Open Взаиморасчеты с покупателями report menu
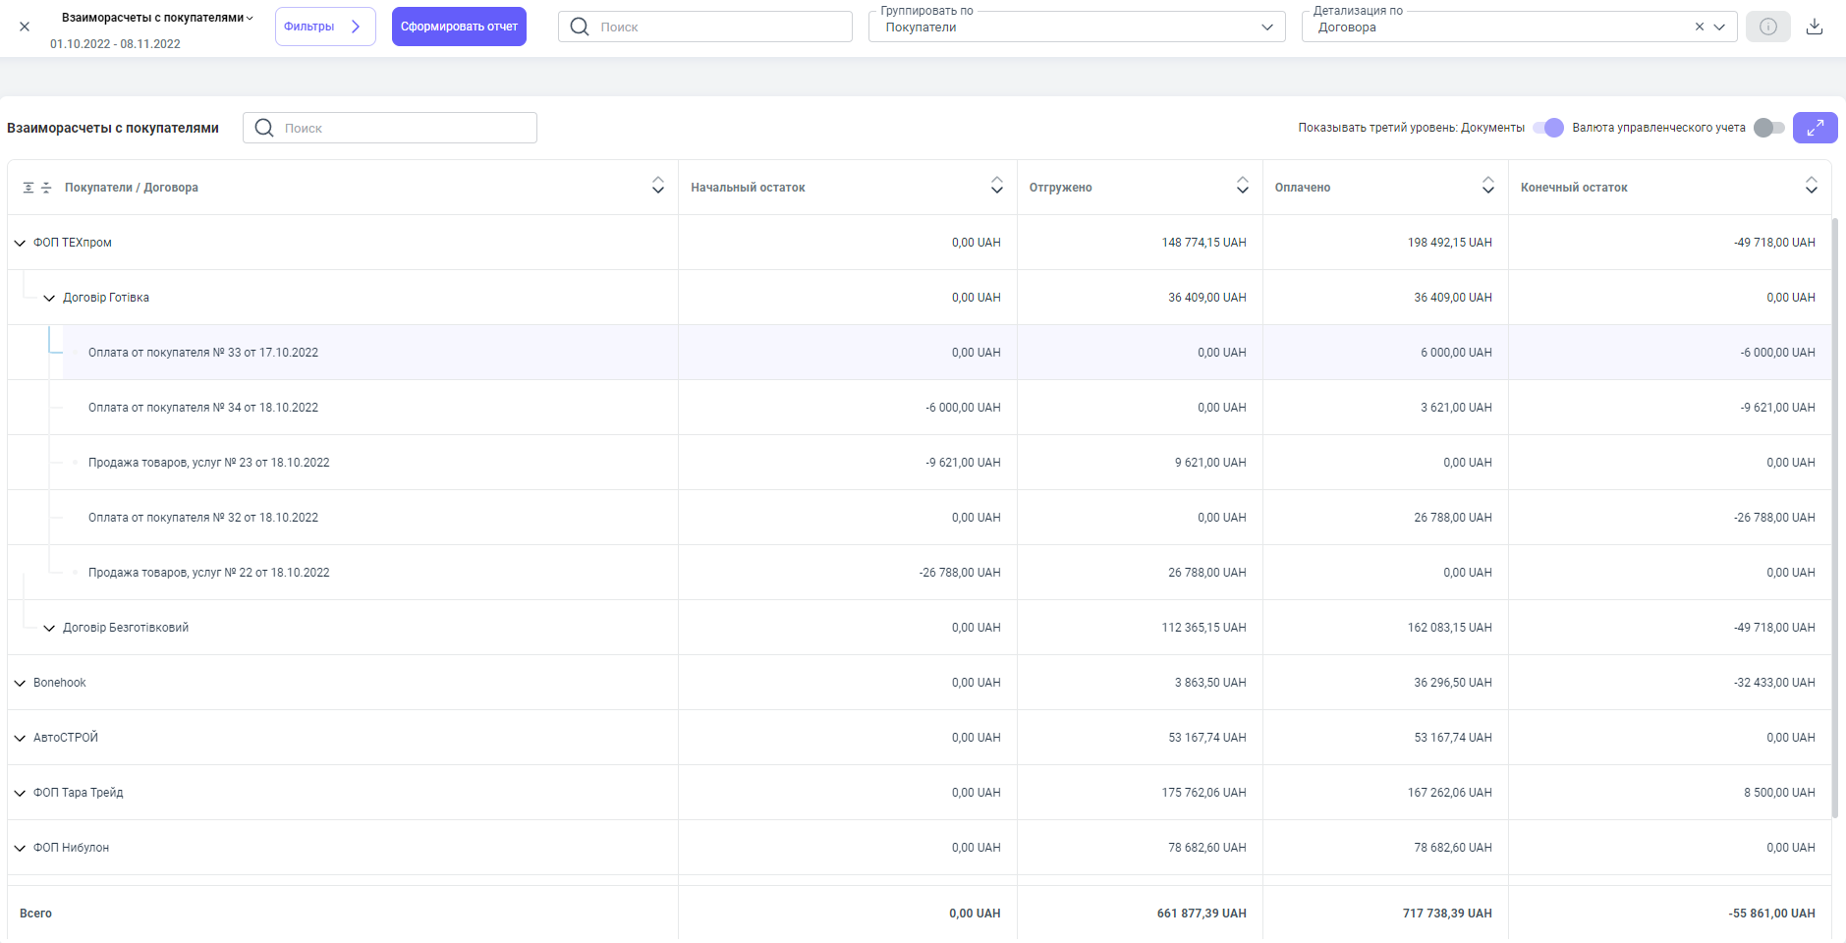 pyautogui.click(x=157, y=18)
